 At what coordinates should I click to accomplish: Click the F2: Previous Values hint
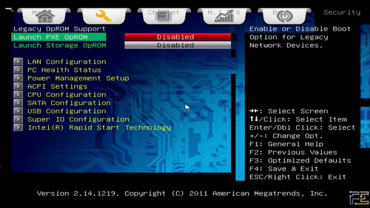(293, 152)
